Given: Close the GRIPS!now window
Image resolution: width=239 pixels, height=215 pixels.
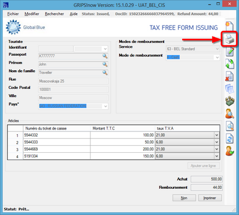Looking at the screenshot, I should coord(230,4).
